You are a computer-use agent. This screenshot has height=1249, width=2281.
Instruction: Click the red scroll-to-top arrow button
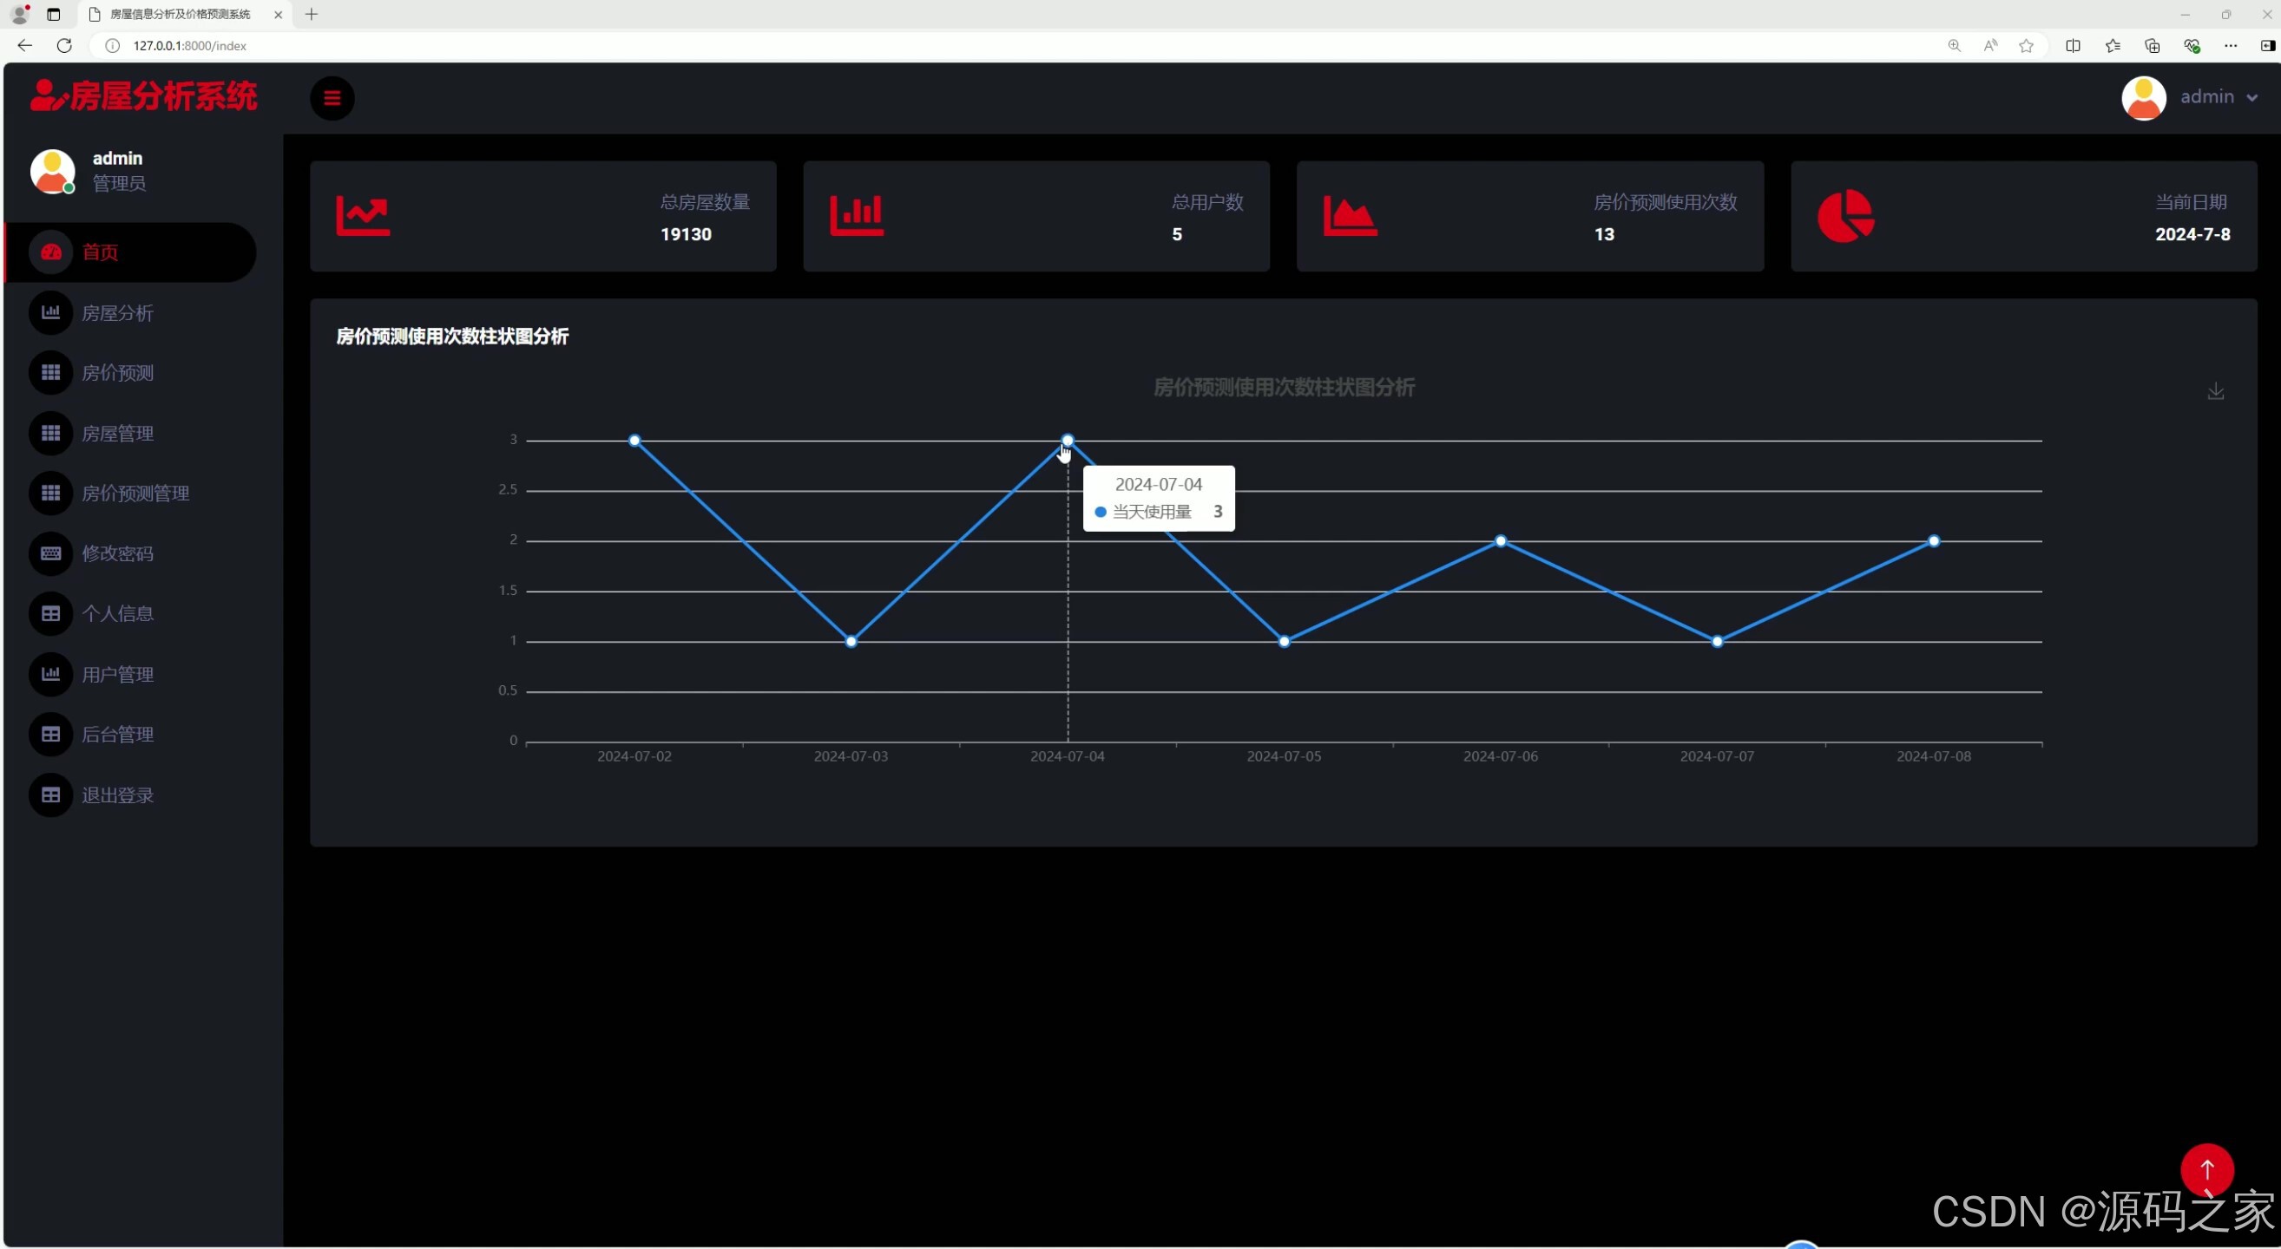point(2206,1169)
